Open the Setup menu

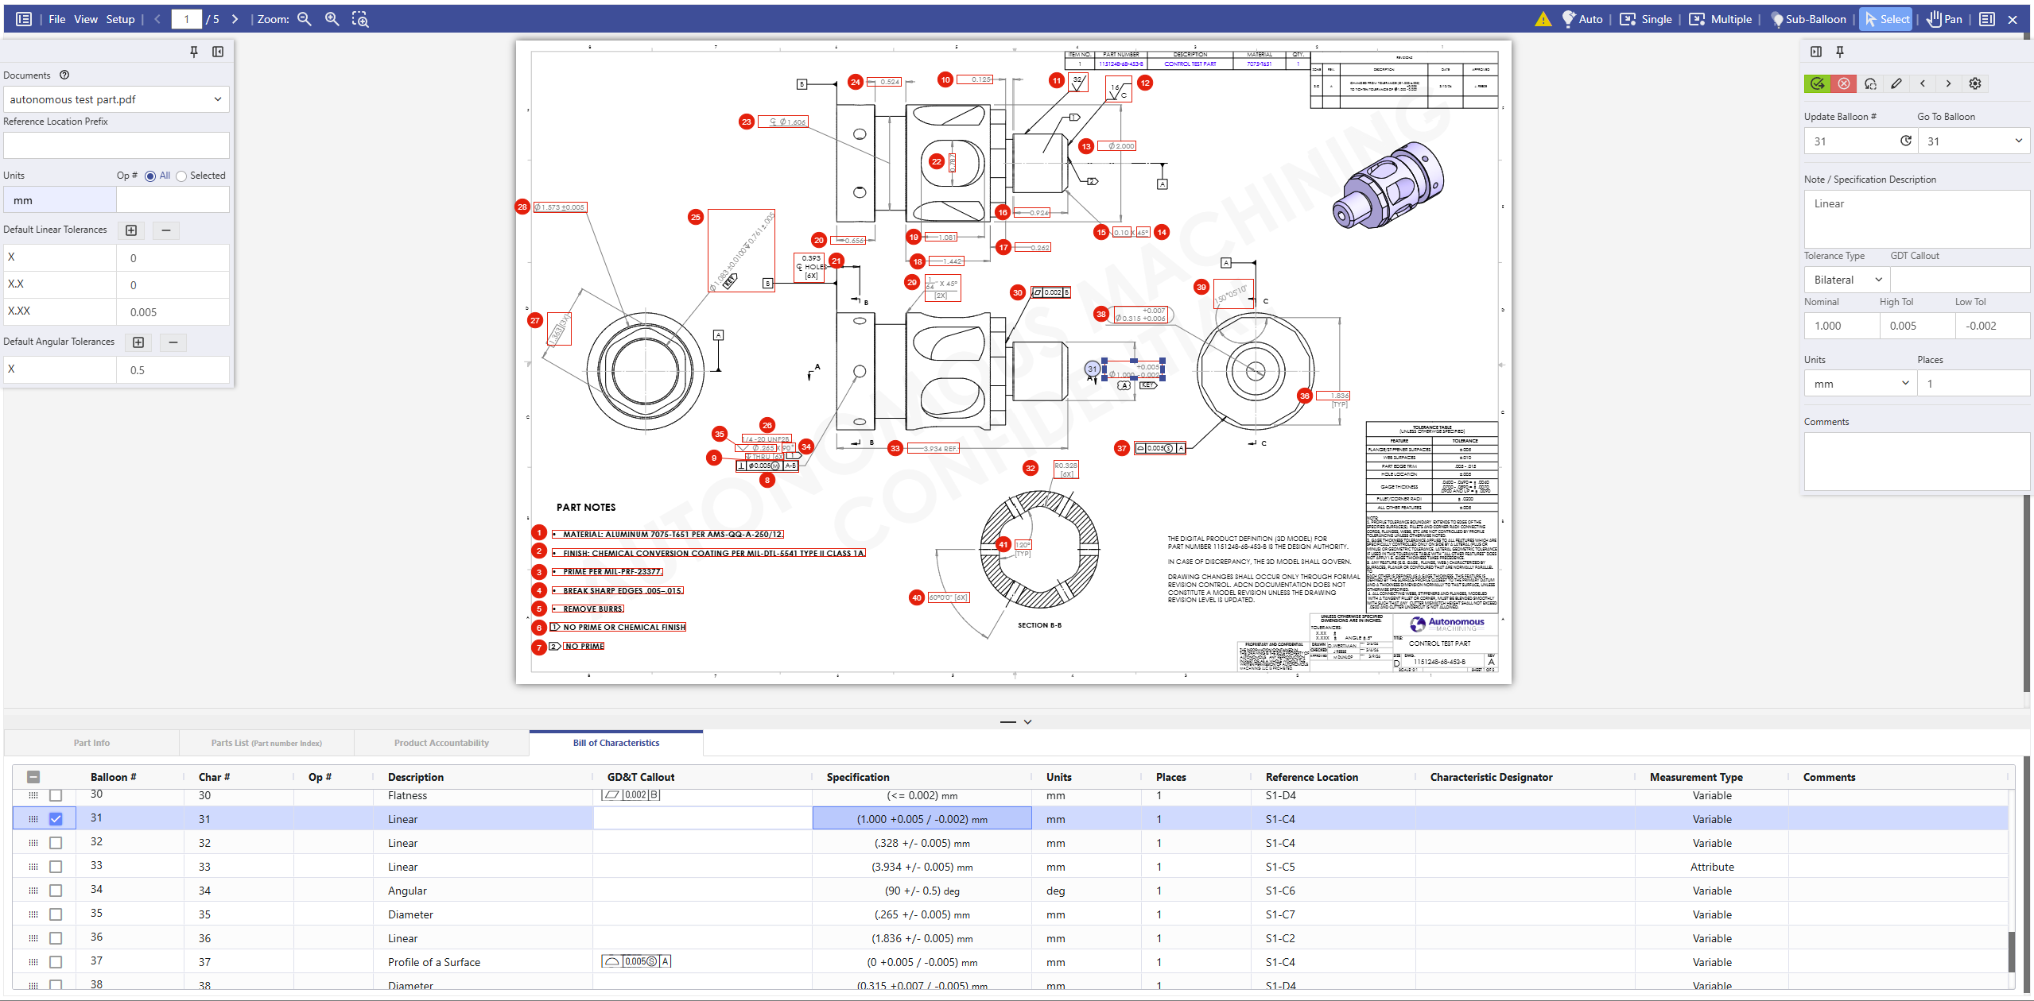pyautogui.click(x=119, y=18)
